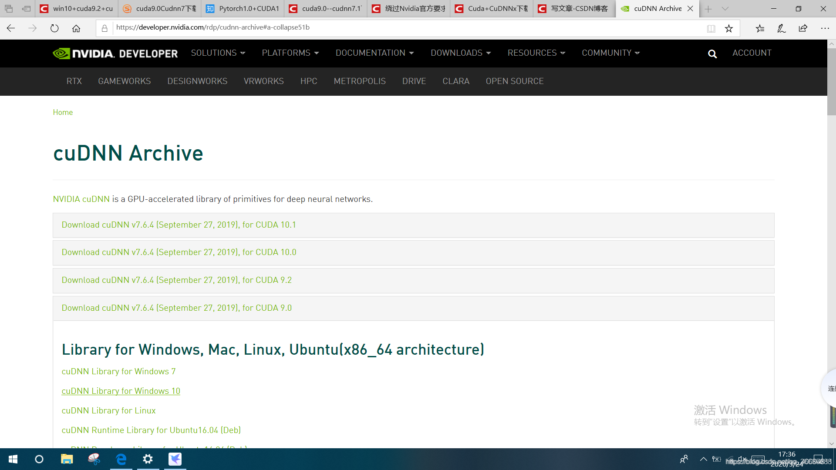836x470 pixels.
Task: Open the DESIGNWORKS navigation item
Action: pos(197,81)
